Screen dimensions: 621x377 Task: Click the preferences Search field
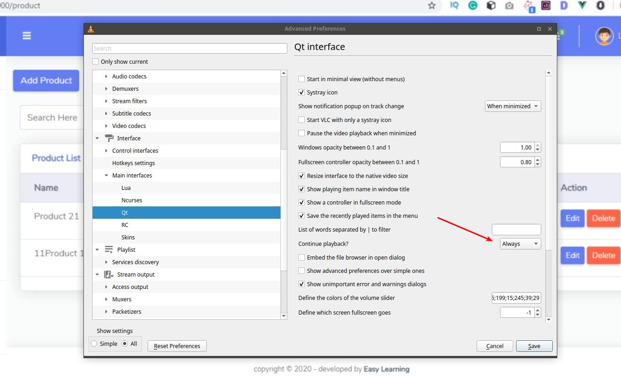coord(189,48)
